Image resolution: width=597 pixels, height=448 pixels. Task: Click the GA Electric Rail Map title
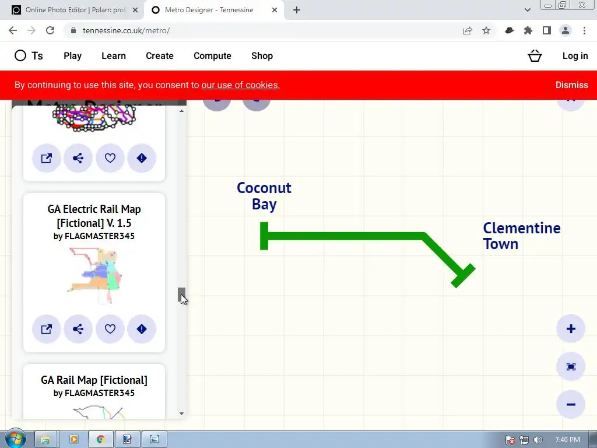point(94,216)
